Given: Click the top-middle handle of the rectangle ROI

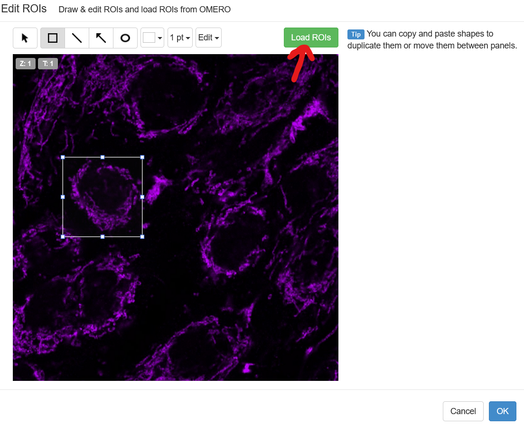Looking at the screenshot, I should (x=103, y=157).
